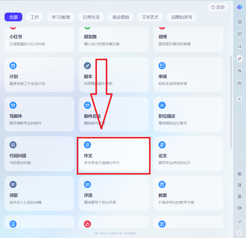246x238 pixels.
Task: Click the list icon on 职位描述 card
Action: coord(162,105)
